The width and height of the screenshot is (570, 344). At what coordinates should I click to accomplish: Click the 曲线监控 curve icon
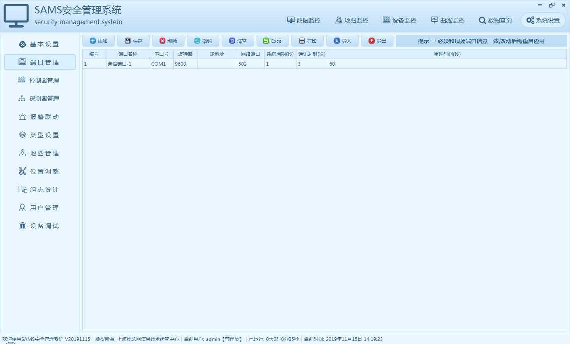[x=435, y=20]
